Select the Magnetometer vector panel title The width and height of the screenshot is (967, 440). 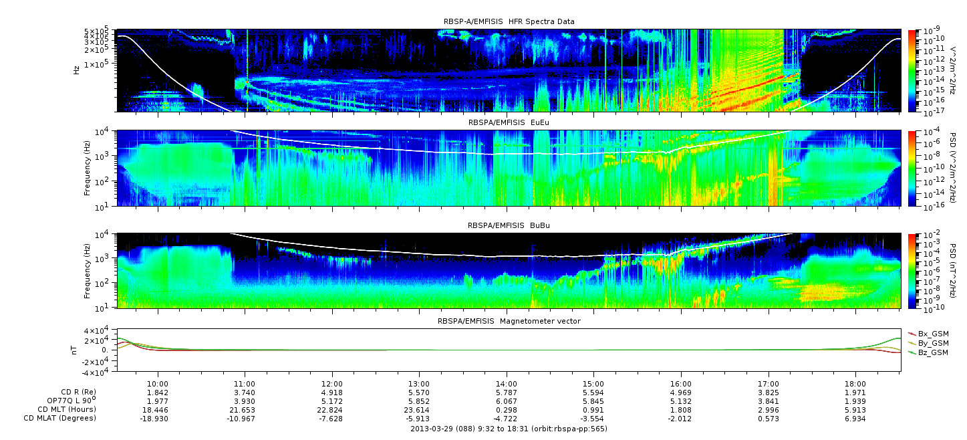[509, 321]
